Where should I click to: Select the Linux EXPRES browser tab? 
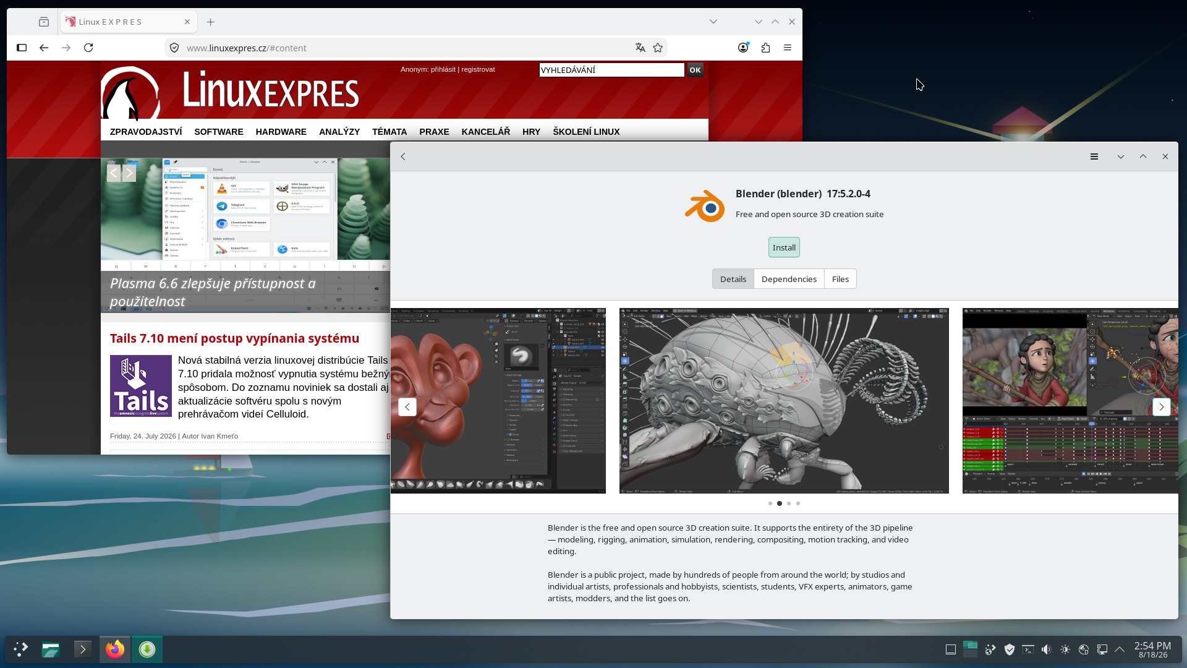[x=129, y=22]
